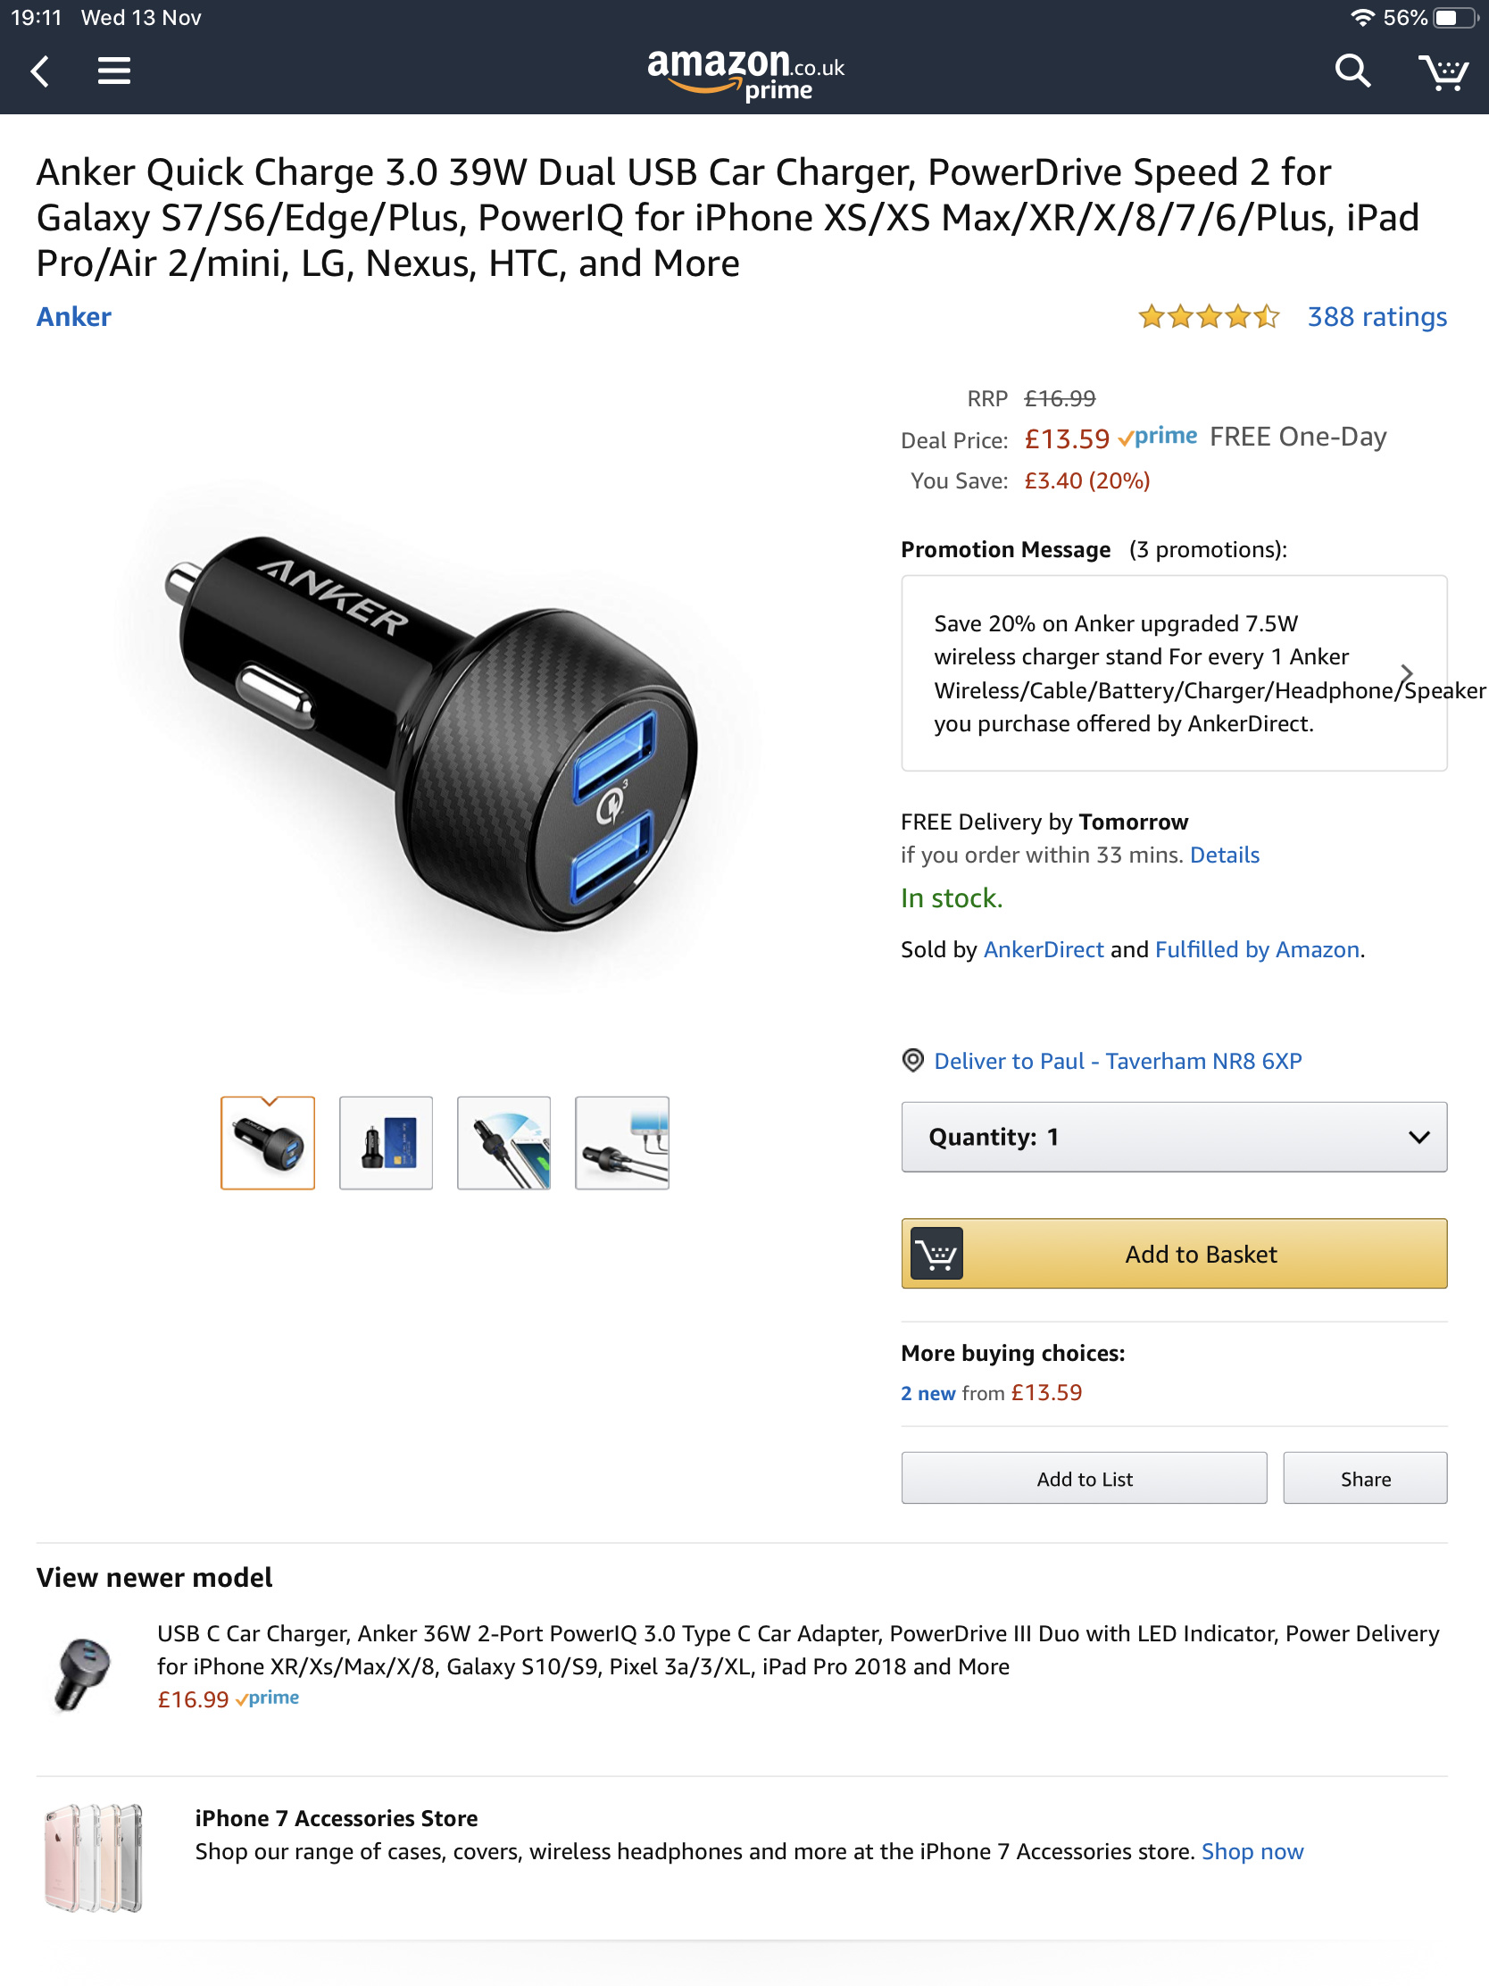The width and height of the screenshot is (1489, 1986).
Task: Click the Add to List button
Action: tap(1084, 1478)
